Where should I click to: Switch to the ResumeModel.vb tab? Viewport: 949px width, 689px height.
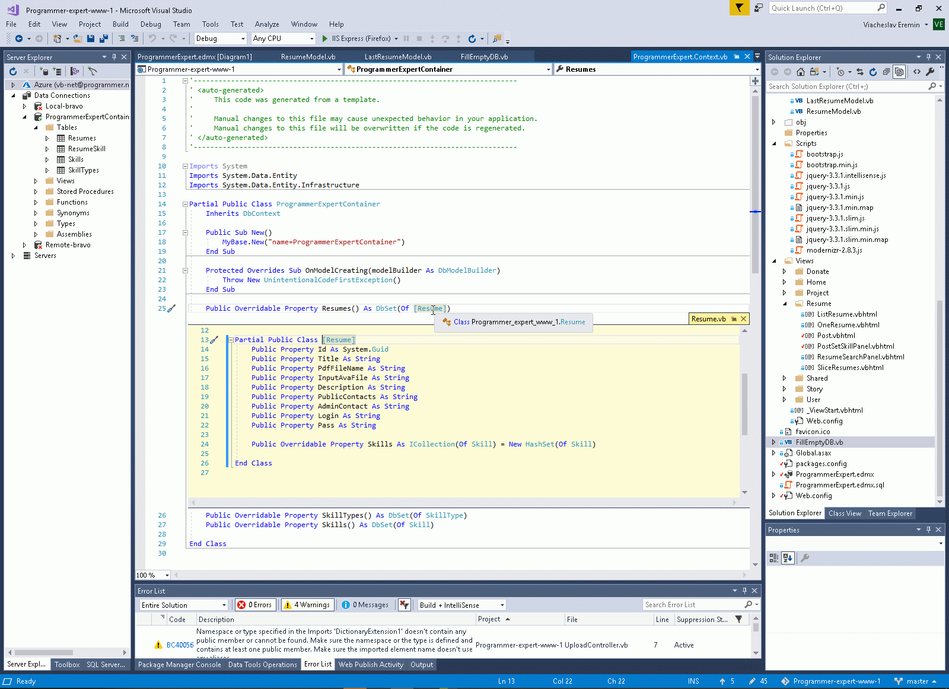tap(308, 57)
